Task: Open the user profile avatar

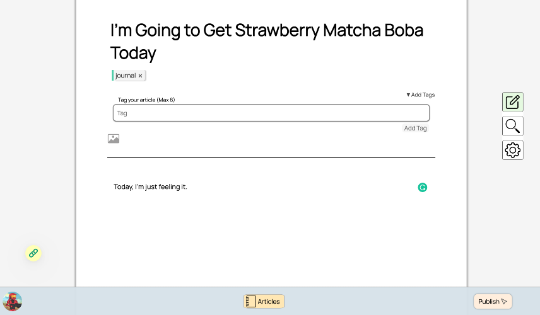Action: 13,301
